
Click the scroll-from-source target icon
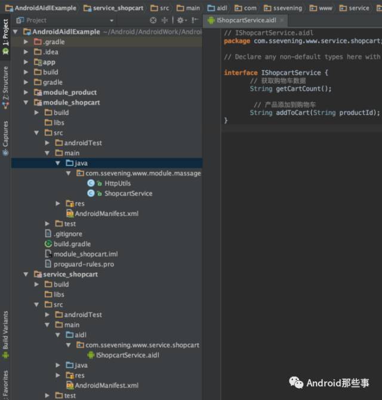pos(153,20)
